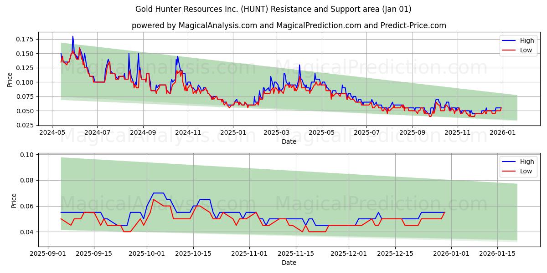Click the highest blue peak in top chart
547x273 pixels.
pos(72,36)
